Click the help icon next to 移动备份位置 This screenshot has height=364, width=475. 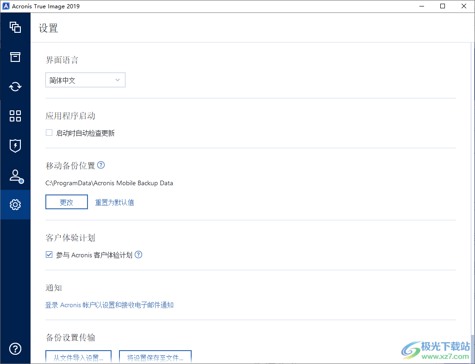(101, 165)
